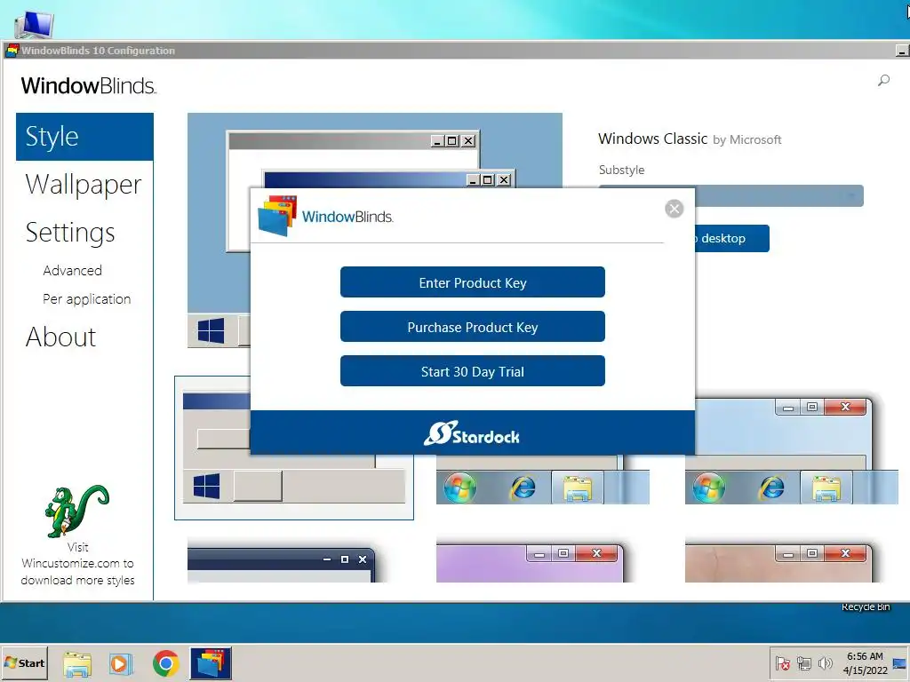The image size is (910, 682).
Task: Open the volume speaker tray icon
Action: click(x=825, y=663)
